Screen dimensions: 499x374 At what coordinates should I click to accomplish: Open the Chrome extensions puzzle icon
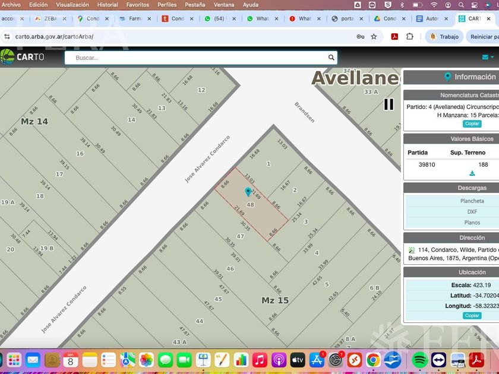click(x=410, y=37)
